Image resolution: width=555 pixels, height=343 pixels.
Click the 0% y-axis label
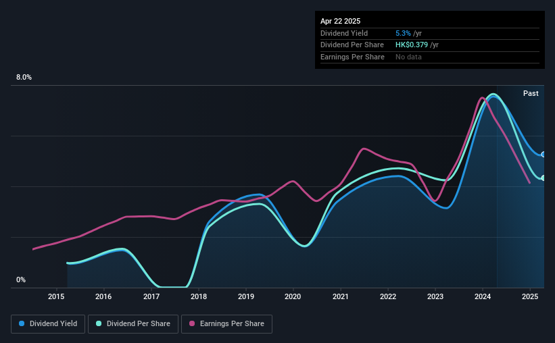(x=21, y=280)
